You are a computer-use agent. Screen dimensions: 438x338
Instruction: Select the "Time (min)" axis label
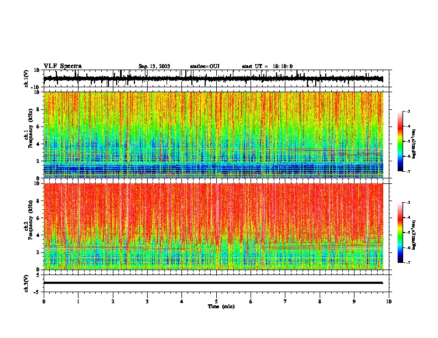(x=221, y=307)
